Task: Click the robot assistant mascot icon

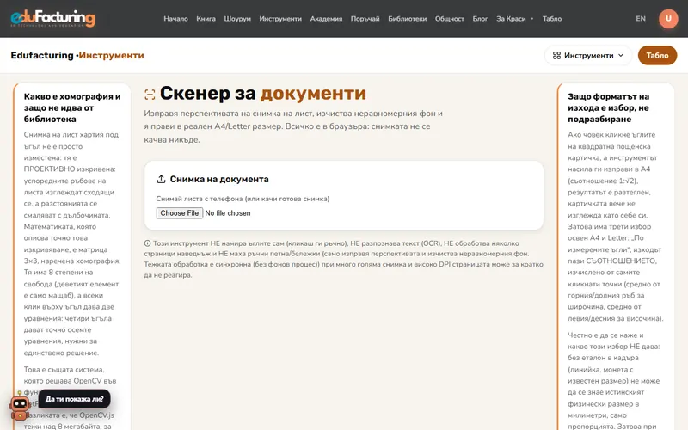Action: coord(20,406)
